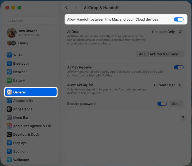Click the General gear icon
Image resolution: width=192 pixels, height=166 pixels.
[x=9, y=92]
